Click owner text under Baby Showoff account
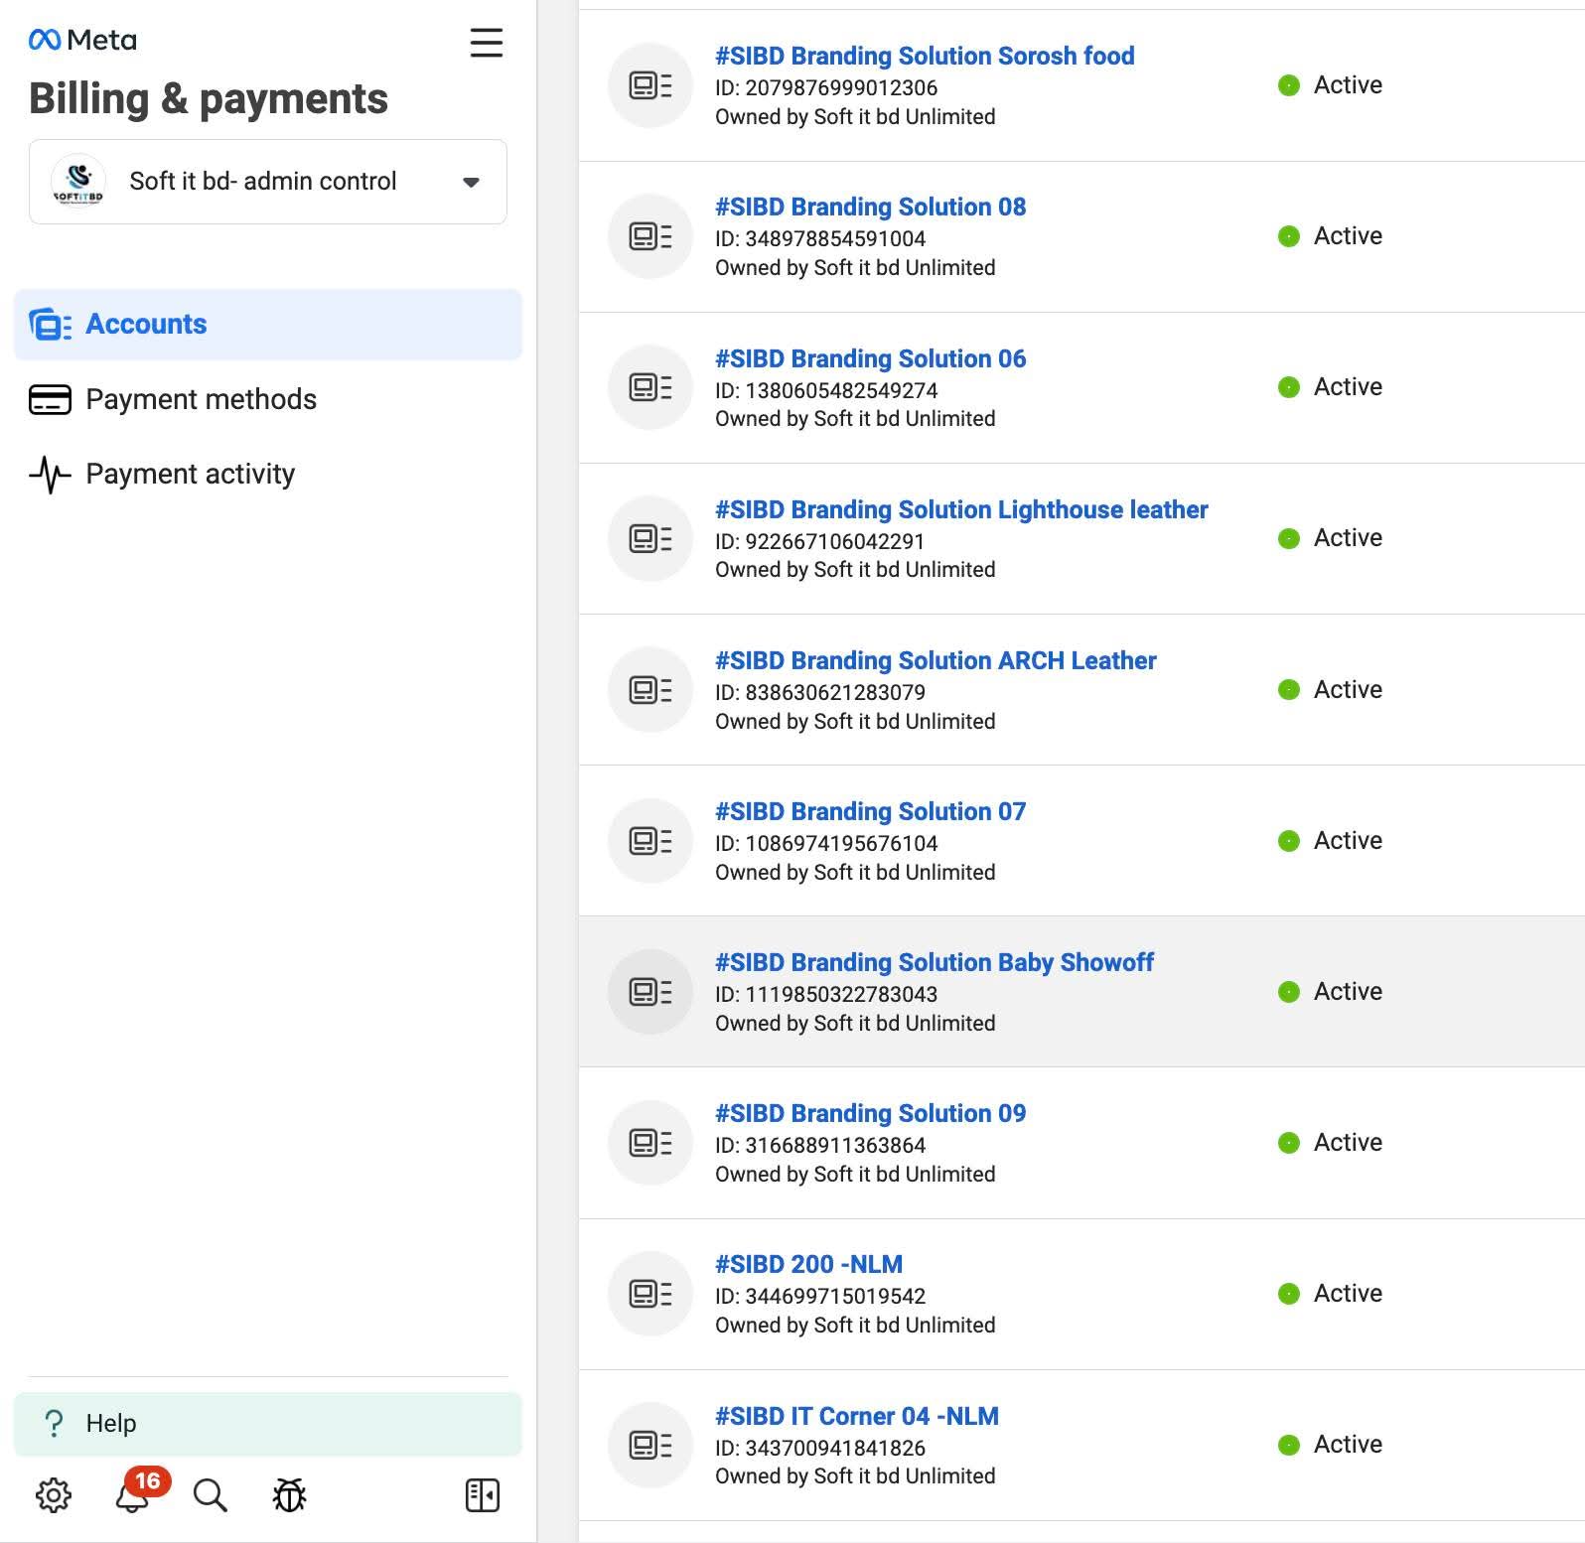 click(x=855, y=1023)
